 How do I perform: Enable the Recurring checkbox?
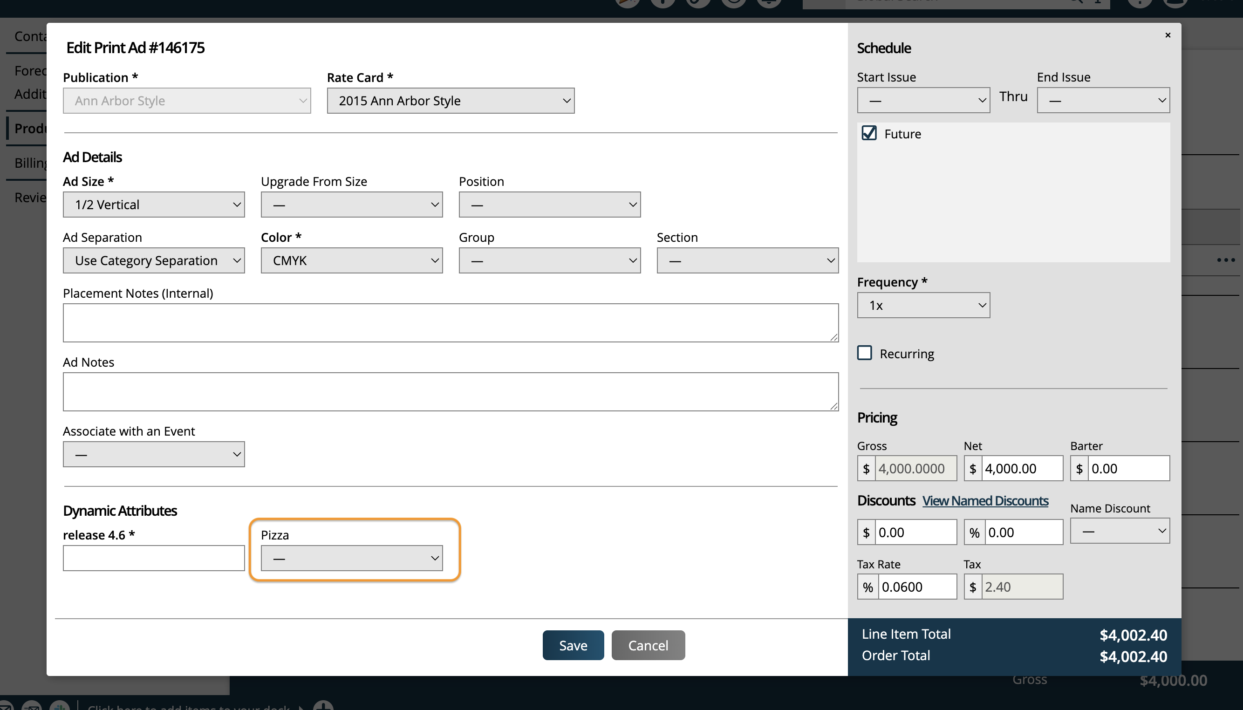pyautogui.click(x=865, y=353)
